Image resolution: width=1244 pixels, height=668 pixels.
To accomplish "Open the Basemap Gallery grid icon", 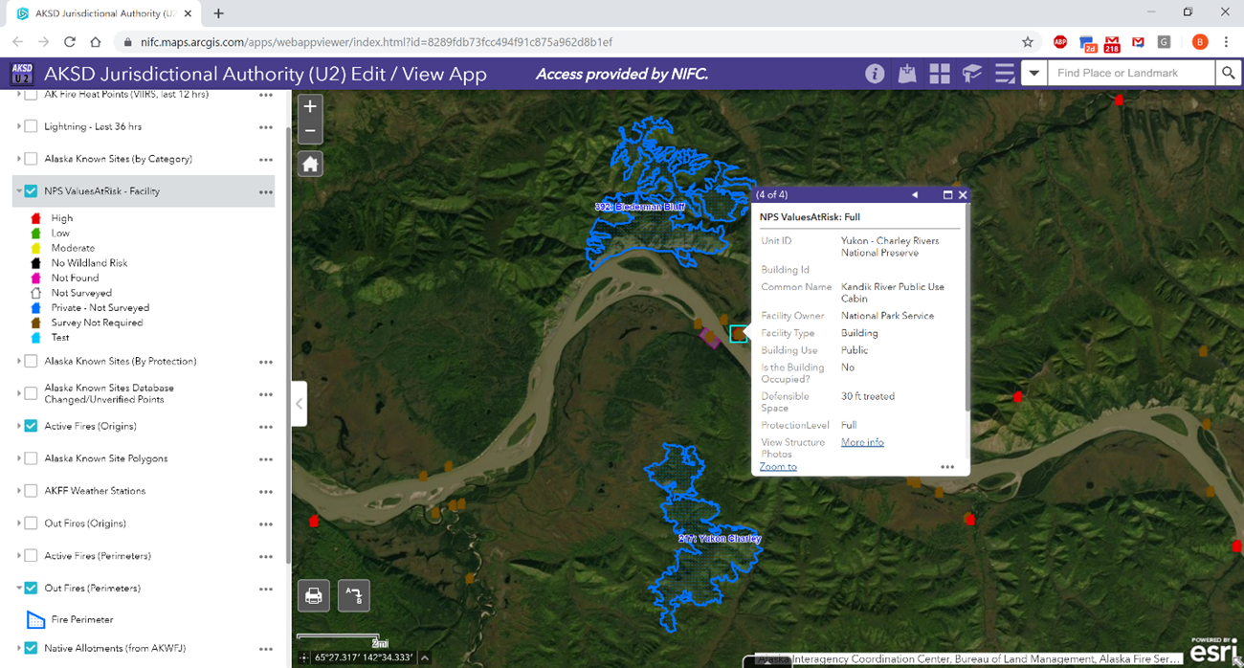I will [x=939, y=73].
